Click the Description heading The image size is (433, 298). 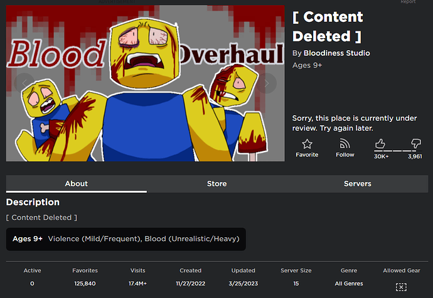33,202
